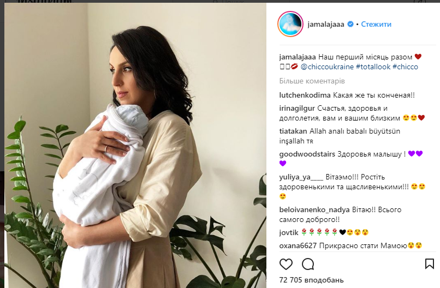
Task: Open comment bubble icon
Action: coord(308,264)
